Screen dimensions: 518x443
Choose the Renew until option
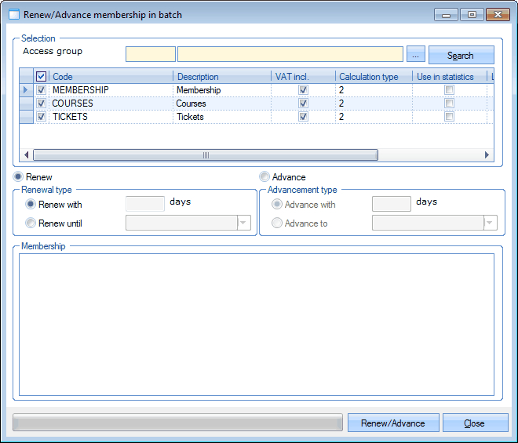[x=31, y=223]
